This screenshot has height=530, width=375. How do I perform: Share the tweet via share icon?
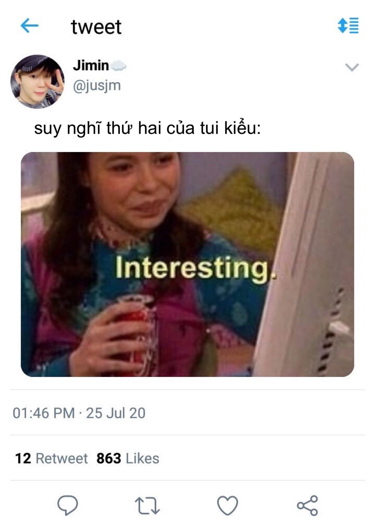tap(307, 505)
